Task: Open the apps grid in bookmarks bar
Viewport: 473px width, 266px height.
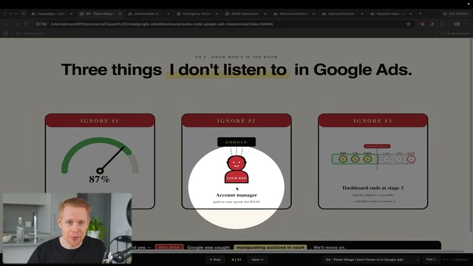Action: (5, 33)
